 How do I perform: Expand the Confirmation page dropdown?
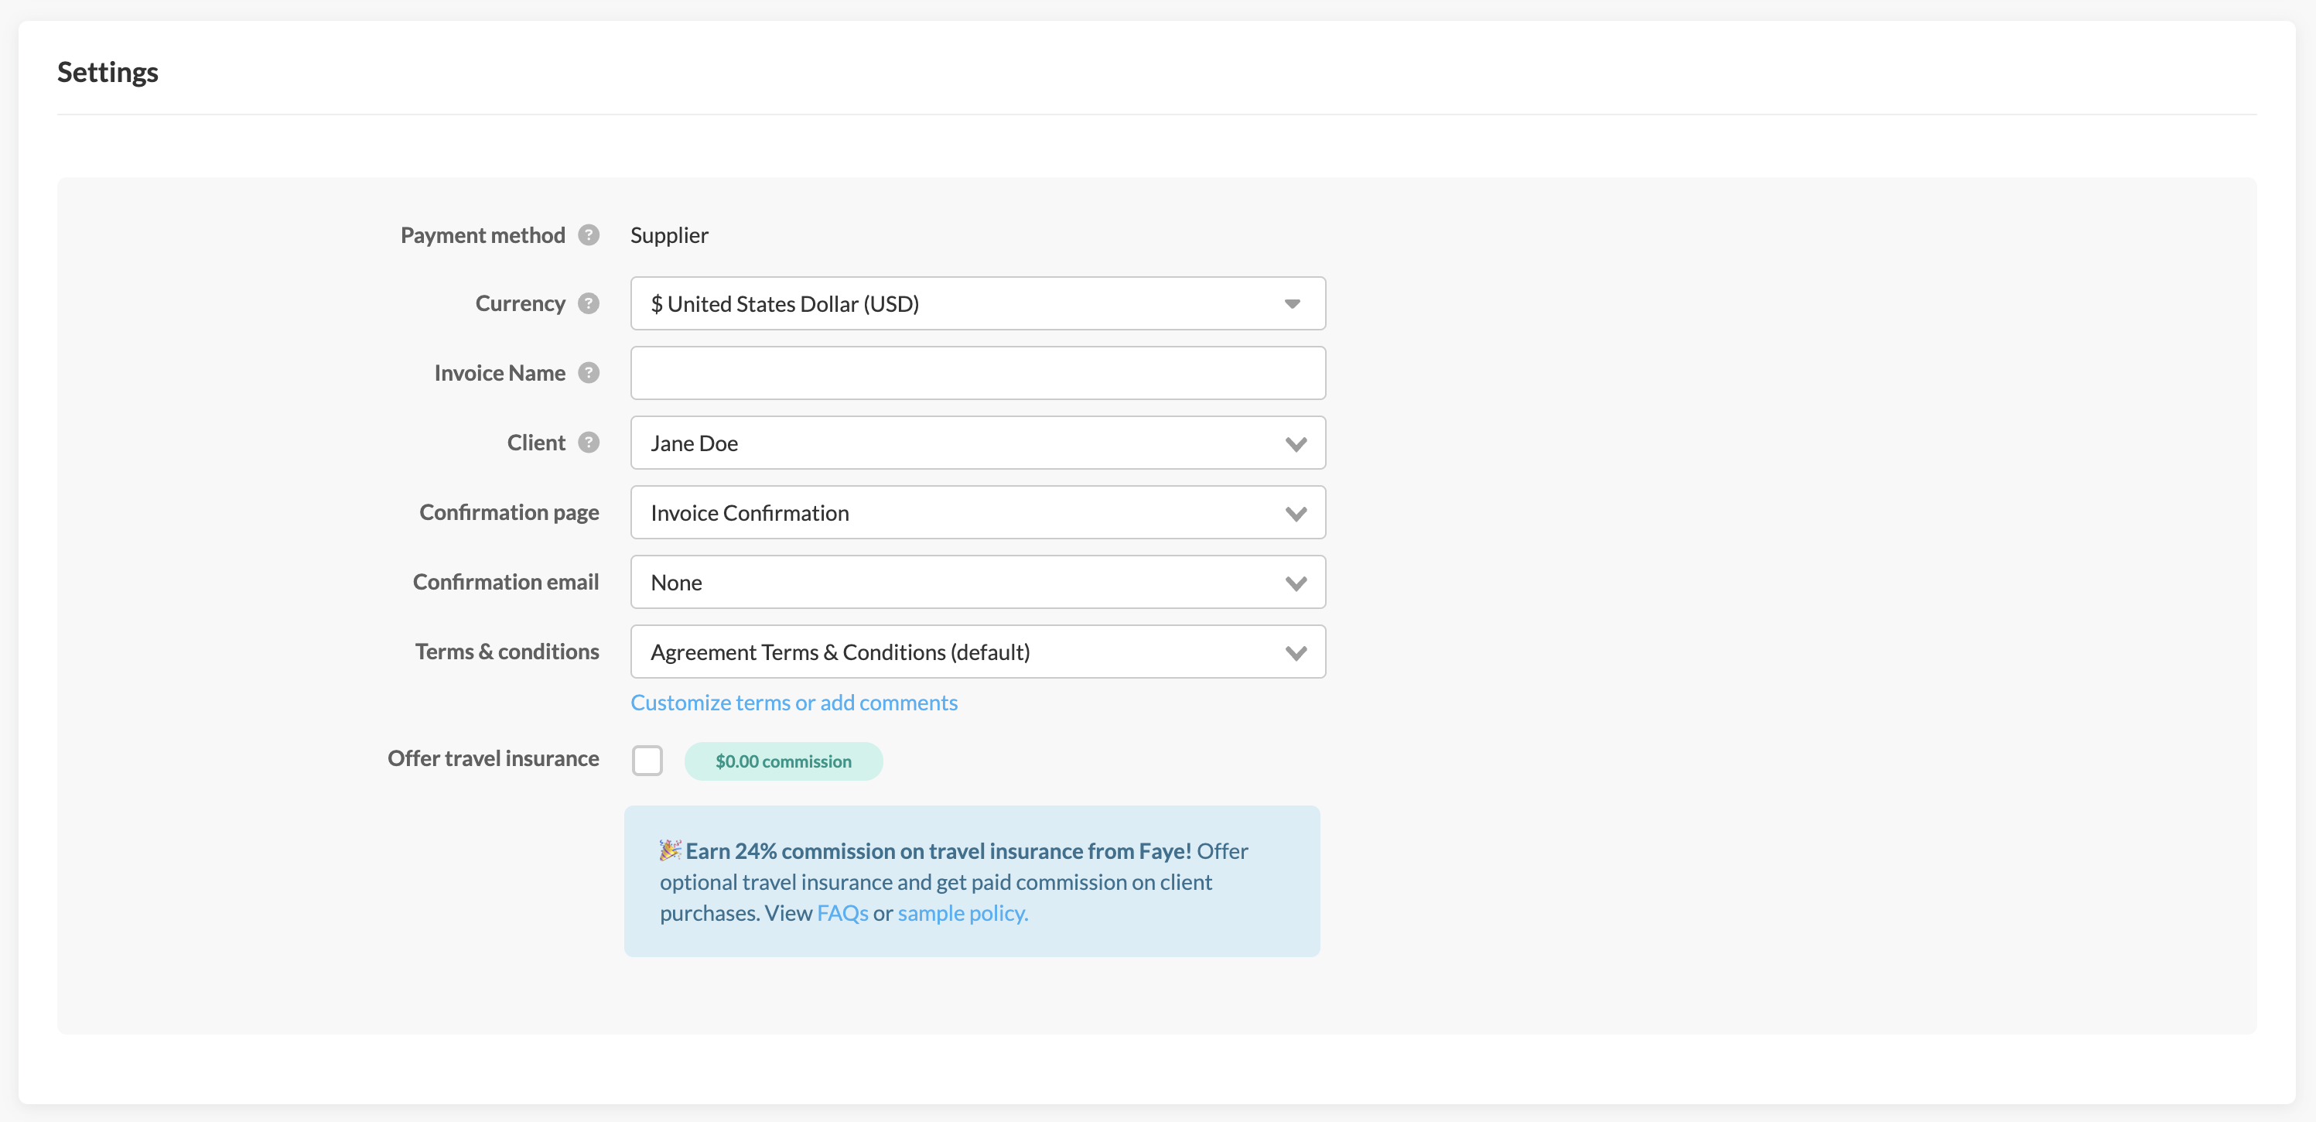976,512
